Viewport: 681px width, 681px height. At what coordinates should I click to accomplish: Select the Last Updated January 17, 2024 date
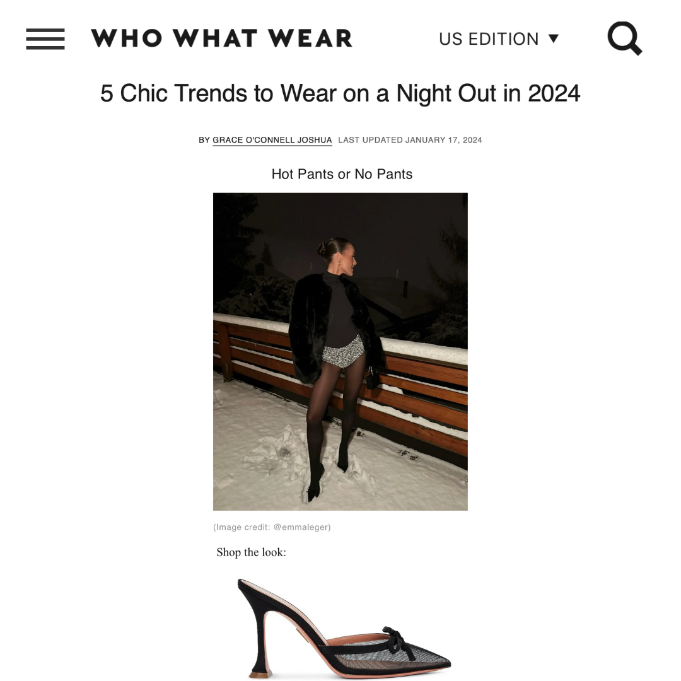click(x=410, y=140)
